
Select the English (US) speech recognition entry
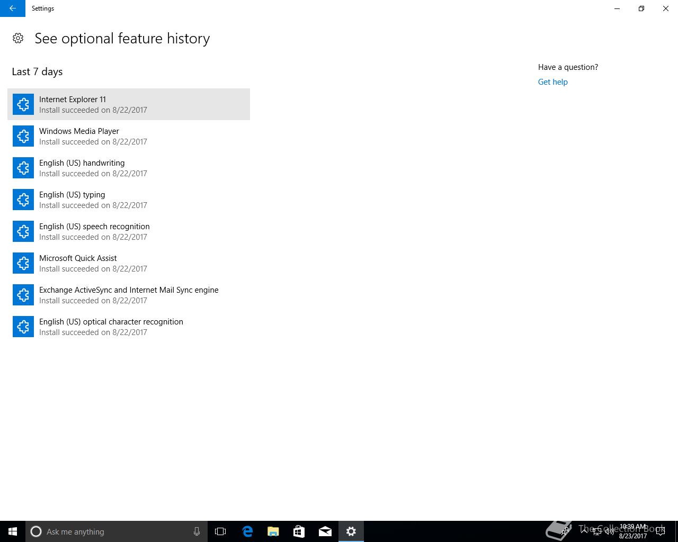coord(129,231)
